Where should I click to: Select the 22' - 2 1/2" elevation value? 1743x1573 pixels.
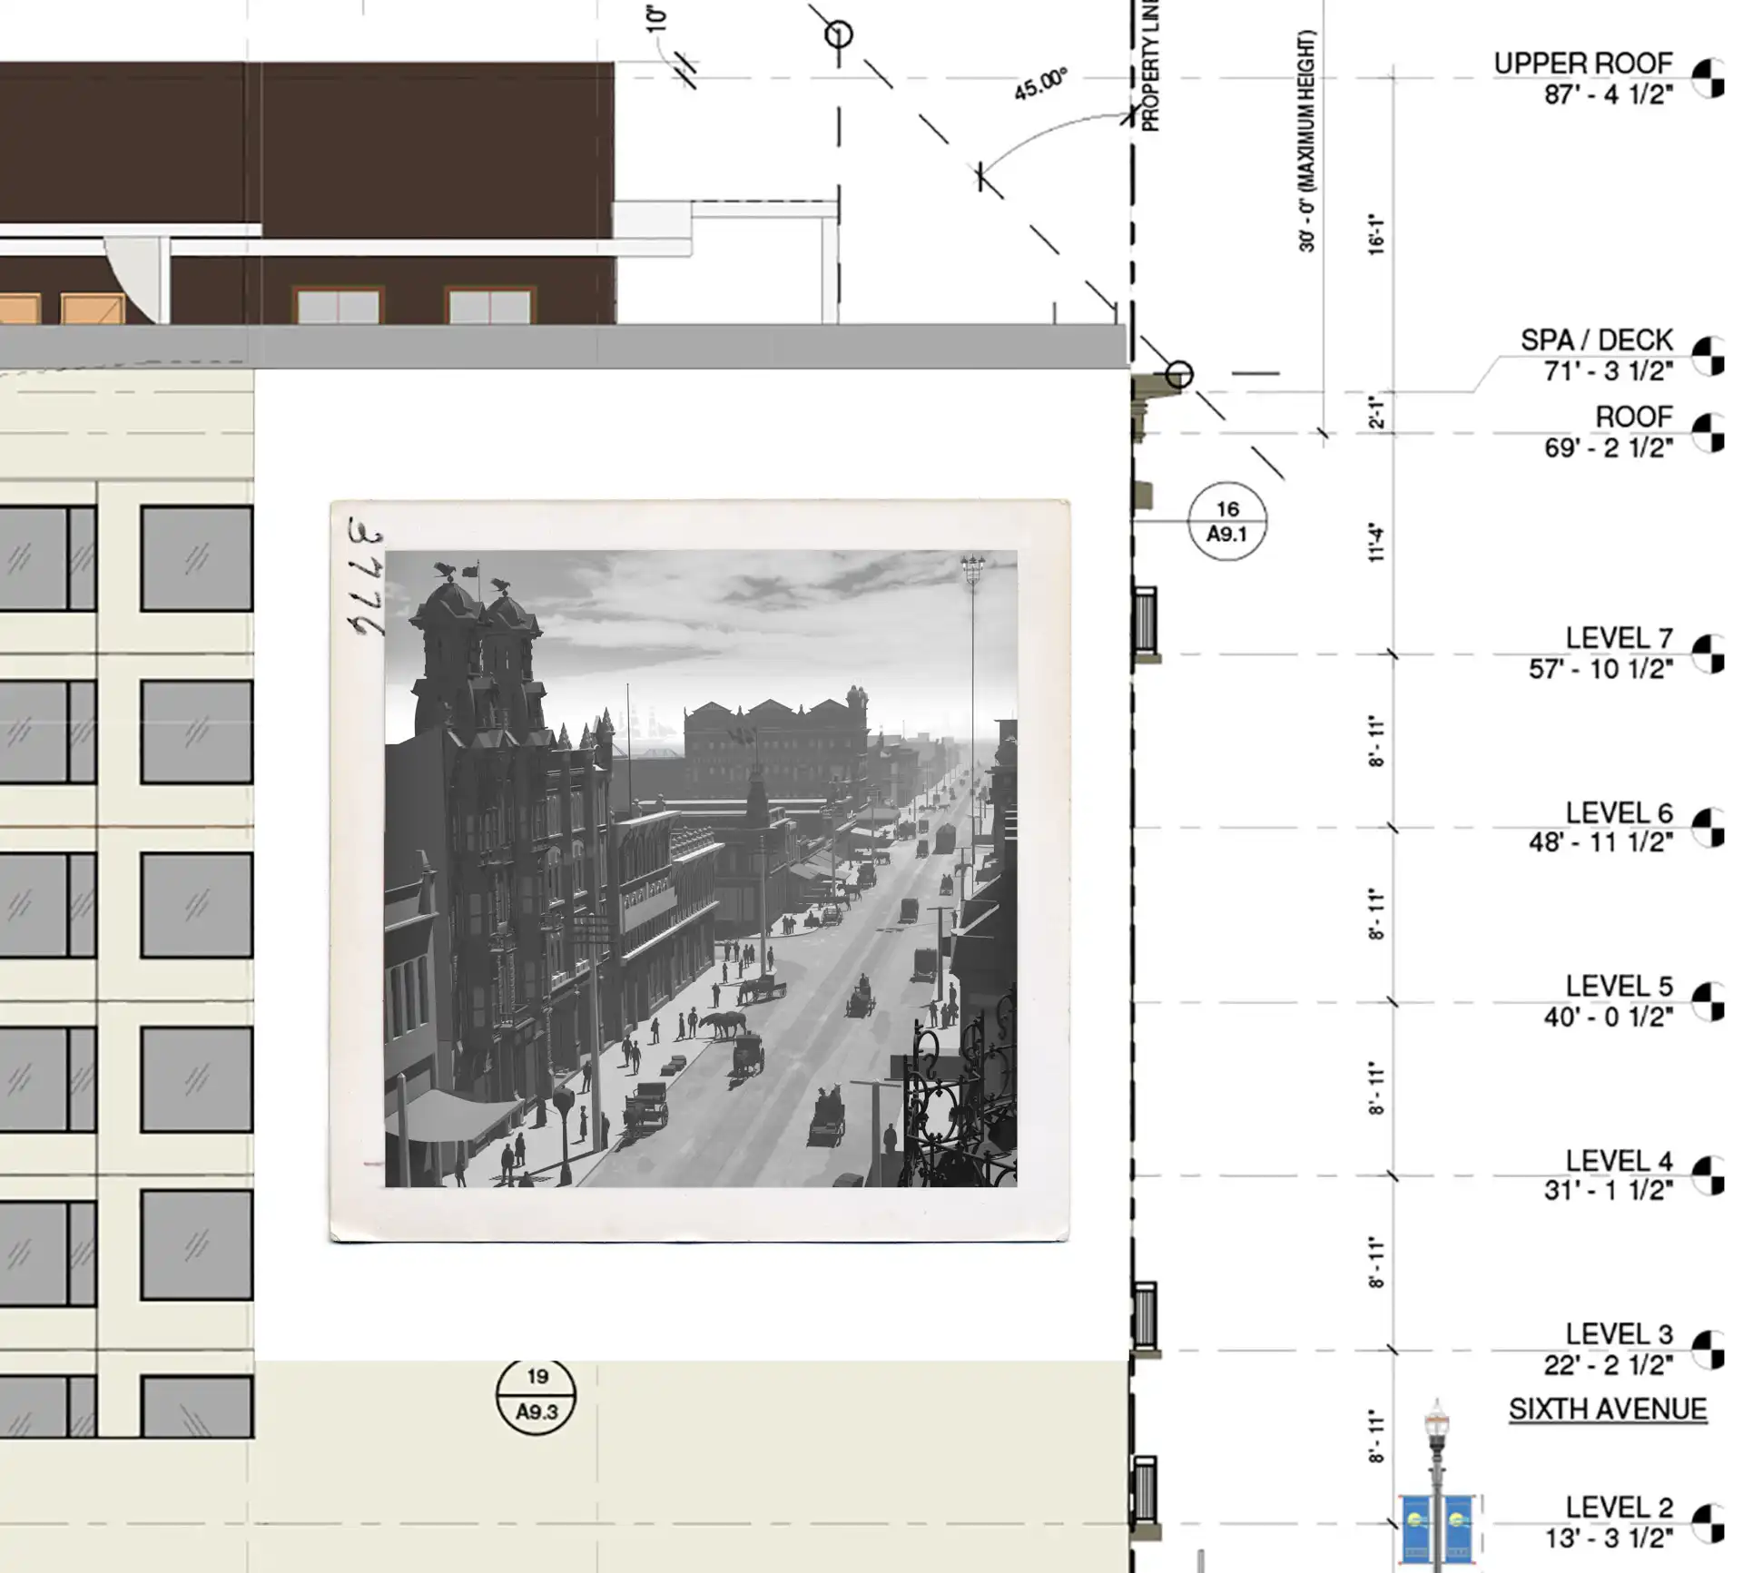tap(1609, 1364)
